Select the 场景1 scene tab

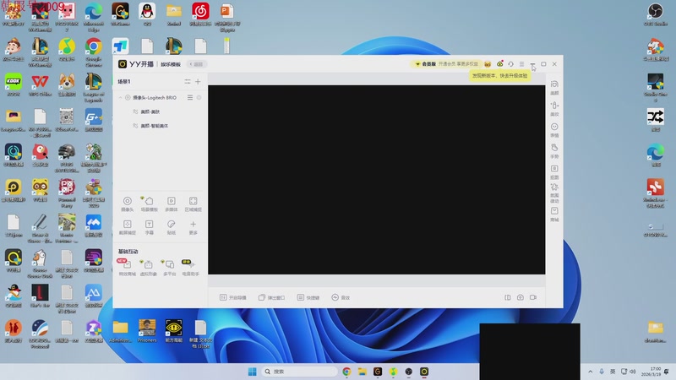click(124, 81)
